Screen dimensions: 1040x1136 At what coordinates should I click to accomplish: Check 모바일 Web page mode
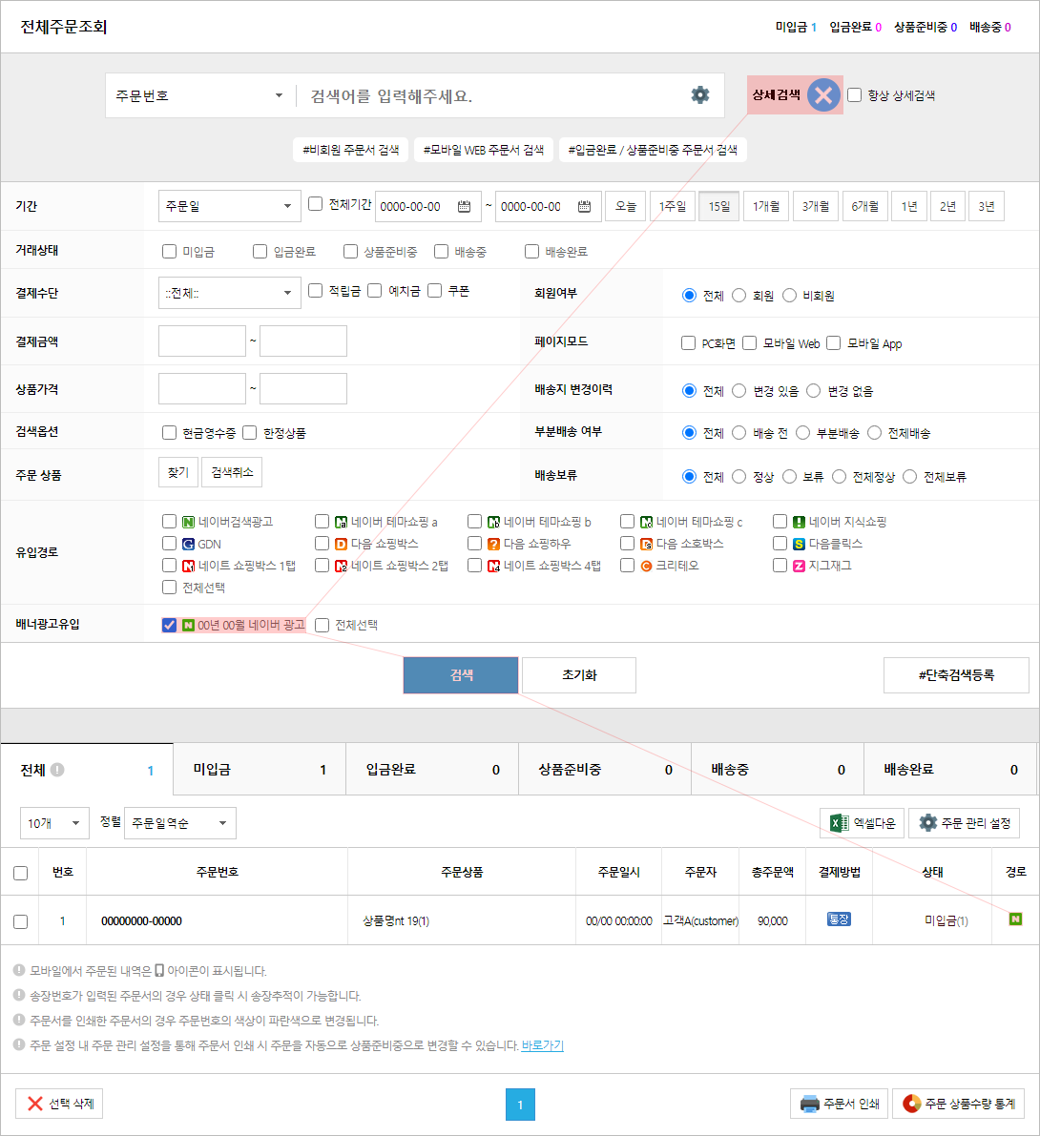(749, 343)
